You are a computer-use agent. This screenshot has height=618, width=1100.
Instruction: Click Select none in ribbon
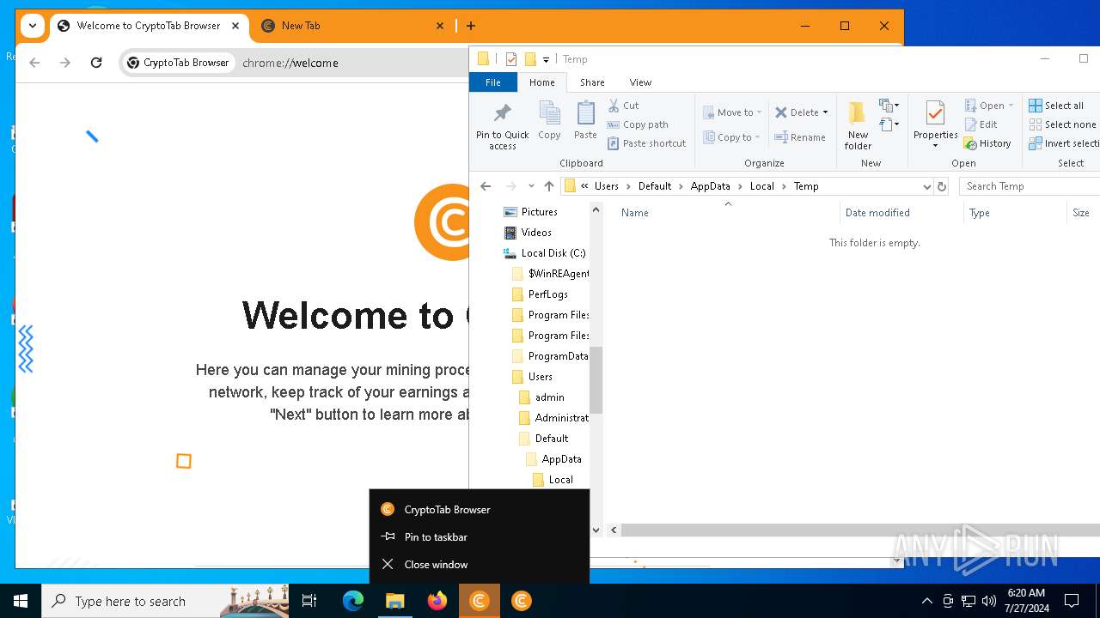[1063, 124]
